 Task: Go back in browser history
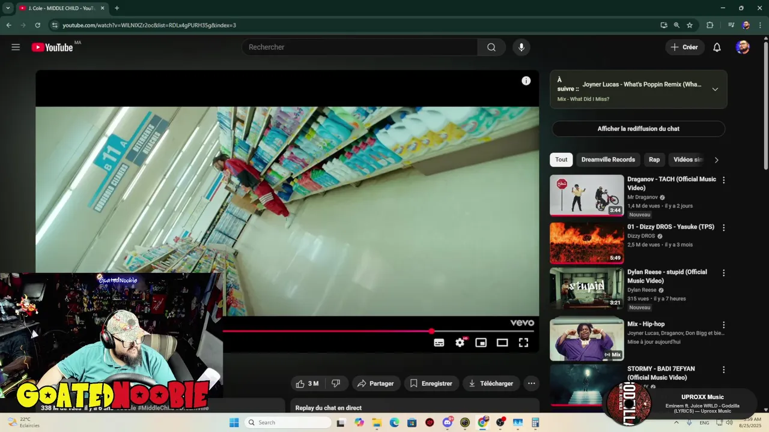click(x=8, y=25)
